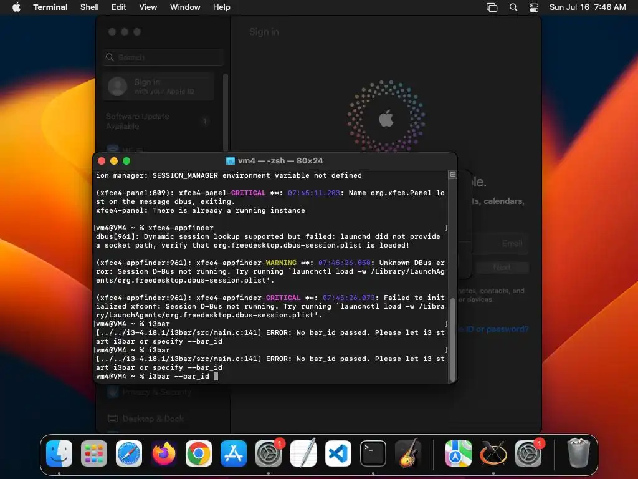Click the vm4 folder proxy icon in title bar
Viewport: 638px width, 479px height.
click(x=231, y=160)
